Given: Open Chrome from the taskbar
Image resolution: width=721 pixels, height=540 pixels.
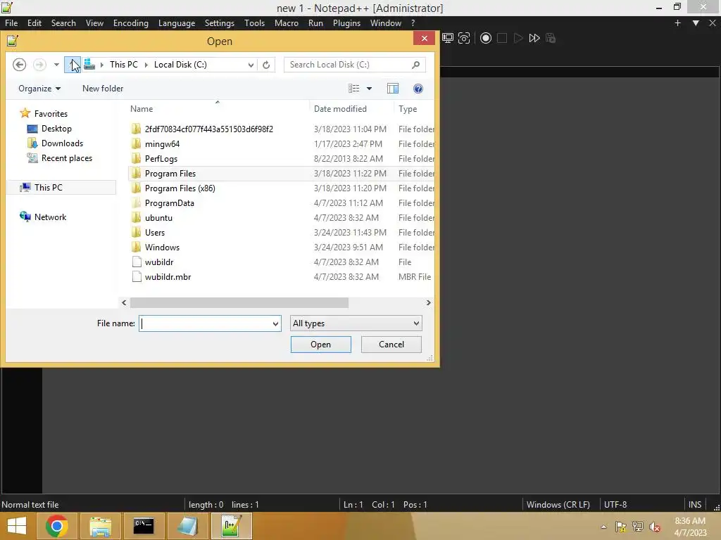Looking at the screenshot, I should pyautogui.click(x=57, y=526).
